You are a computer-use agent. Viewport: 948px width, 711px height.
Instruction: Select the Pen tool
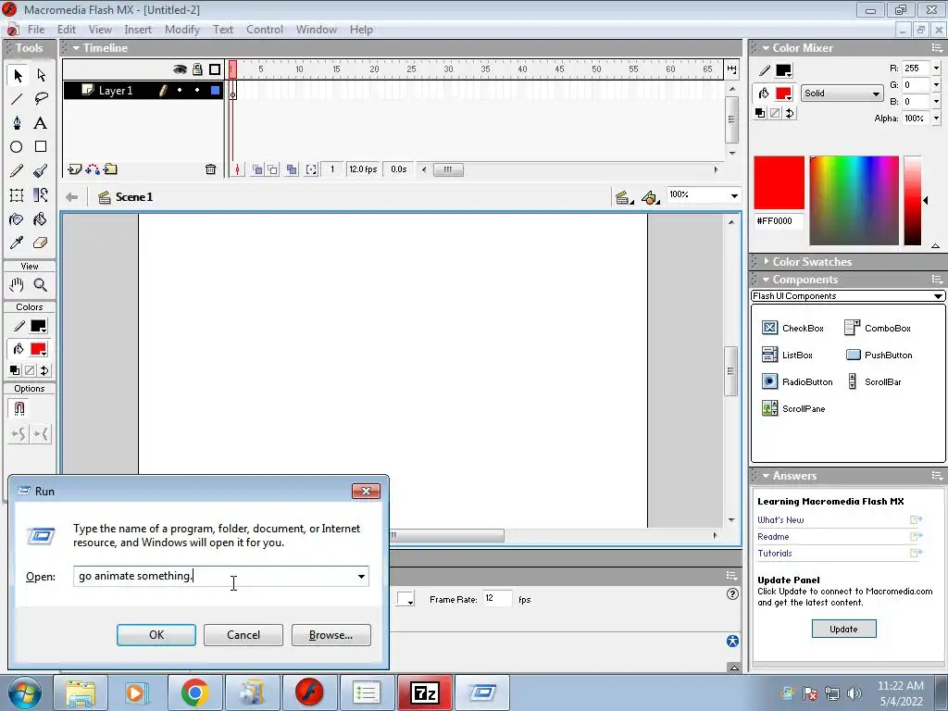pyautogui.click(x=17, y=123)
